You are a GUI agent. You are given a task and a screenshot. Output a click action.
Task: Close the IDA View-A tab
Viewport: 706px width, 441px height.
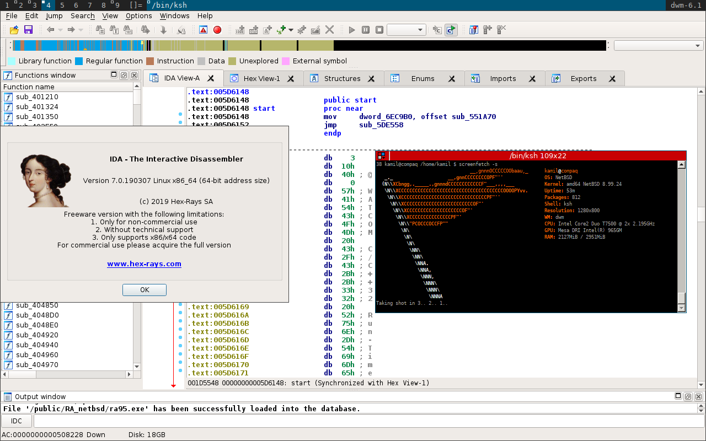[x=211, y=78]
